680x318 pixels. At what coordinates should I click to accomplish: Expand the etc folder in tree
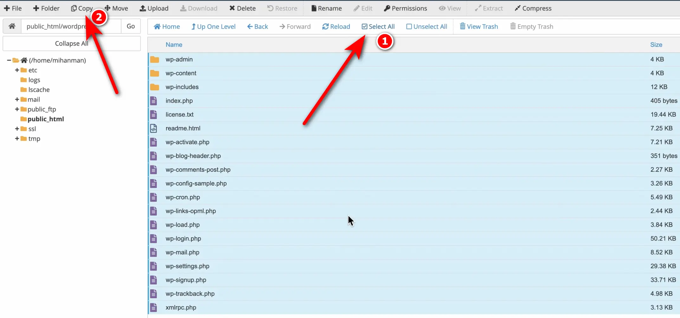tap(17, 70)
